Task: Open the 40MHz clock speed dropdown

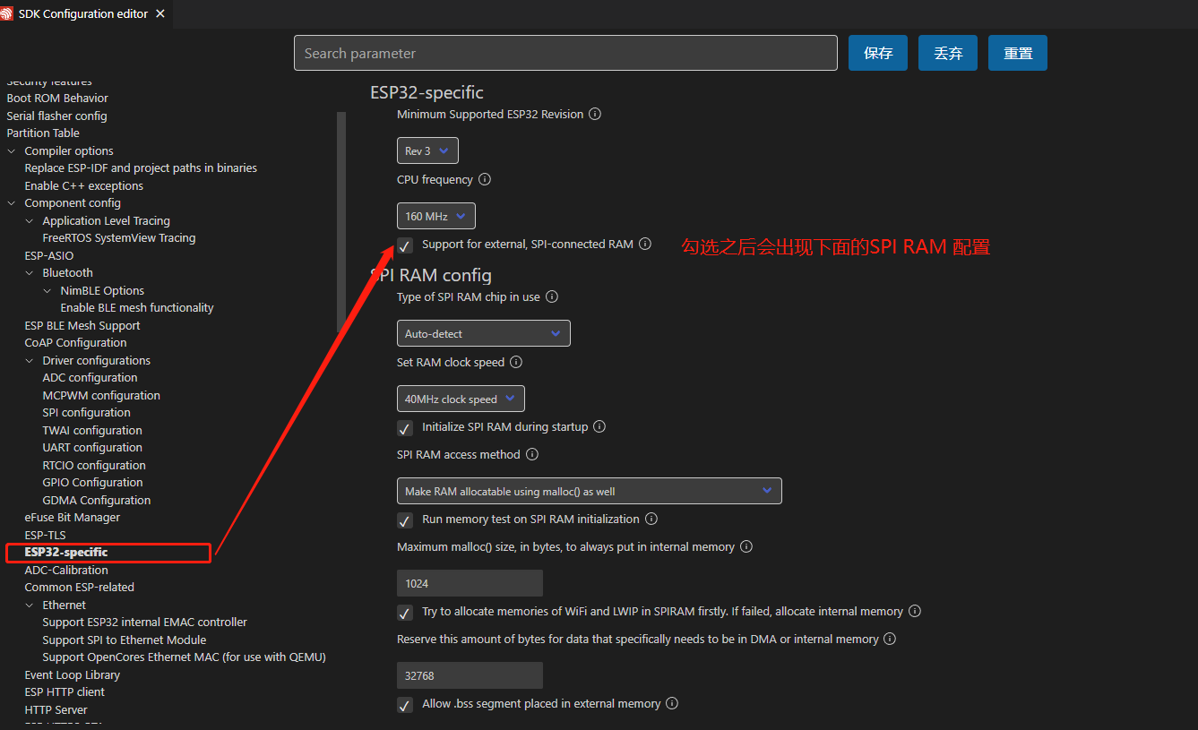Action: coord(461,399)
